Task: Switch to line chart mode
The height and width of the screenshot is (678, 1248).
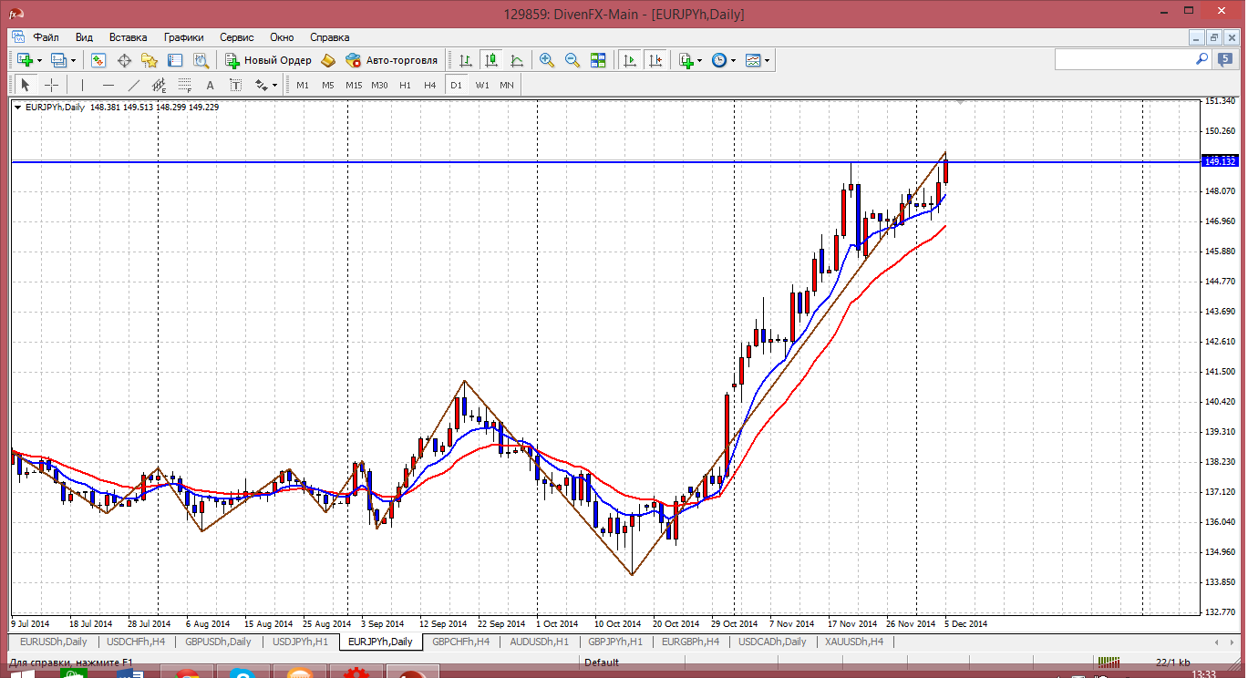Action: (x=517, y=60)
